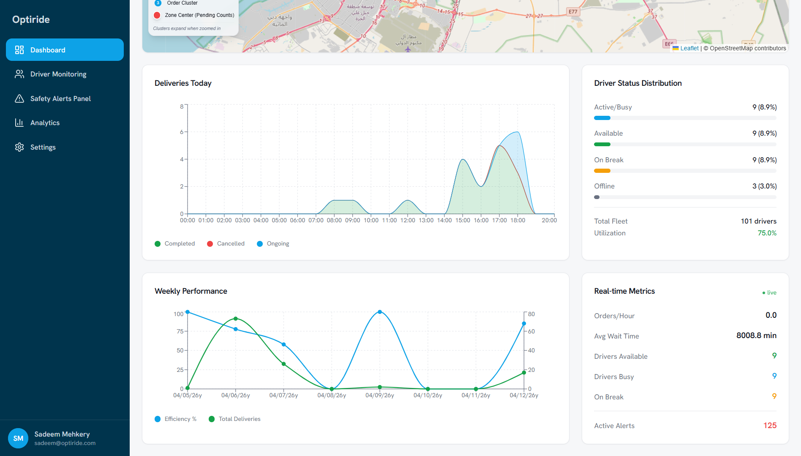Click the Deliveries Today heading
Image resolution: width=801 pixels, height=456 pixels.
(x=183, y=83)
